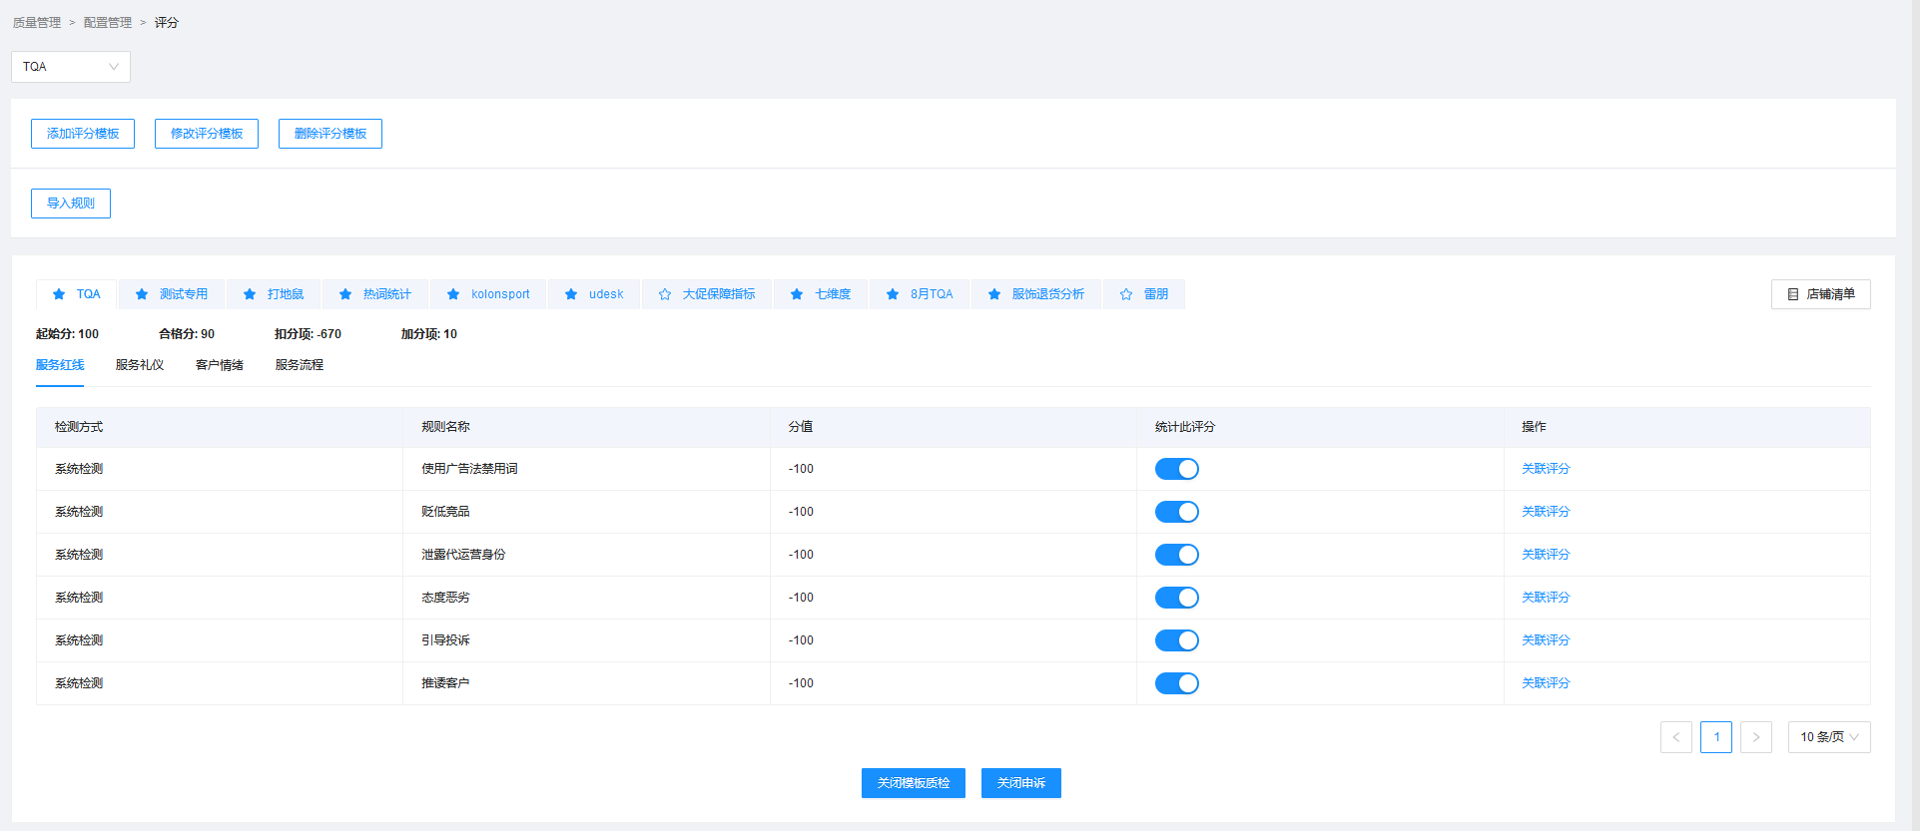Click 删除评分模板 button
Viewport: 1920px width, 831px height.
click(x=330, y=134)
